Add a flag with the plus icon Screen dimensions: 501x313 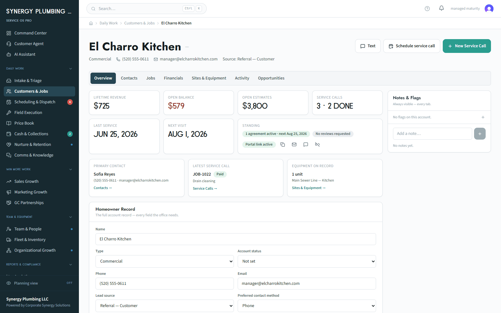coord(483,117)
